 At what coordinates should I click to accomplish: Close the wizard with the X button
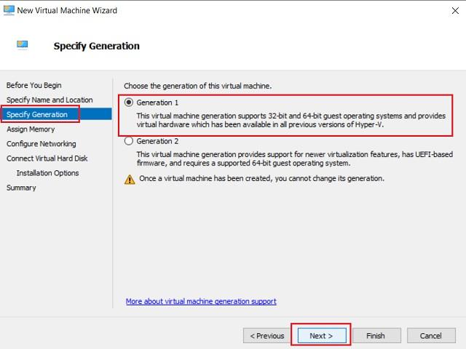[455, 11]
